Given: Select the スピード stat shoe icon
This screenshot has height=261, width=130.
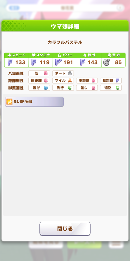Looking at the screenshot, I should point(10,55).
